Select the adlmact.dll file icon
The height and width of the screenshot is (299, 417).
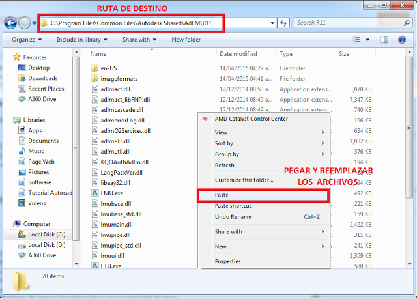[94, 89]
